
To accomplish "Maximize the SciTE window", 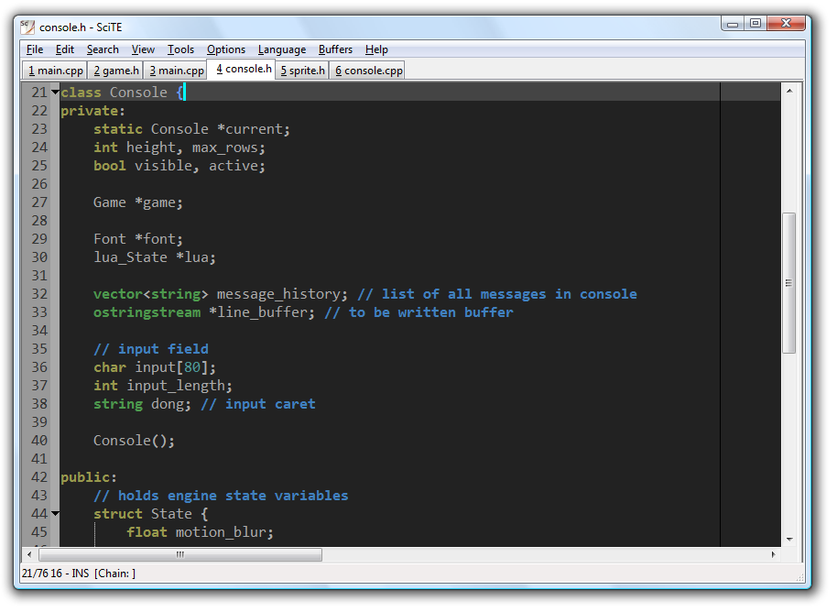I will tap(755, 24).
